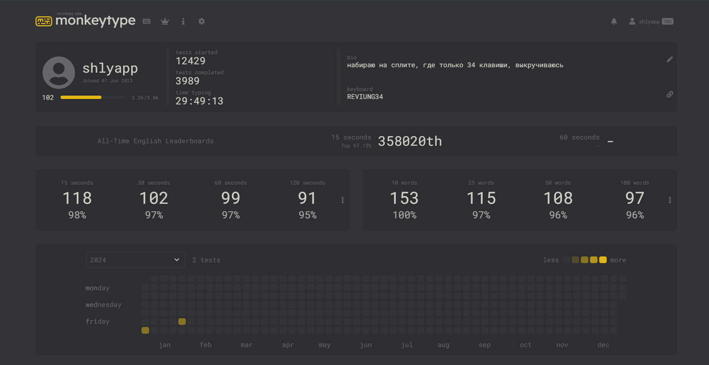Click the user account icon in header
This screenshot has width=709, height=365.
(632, 21)
